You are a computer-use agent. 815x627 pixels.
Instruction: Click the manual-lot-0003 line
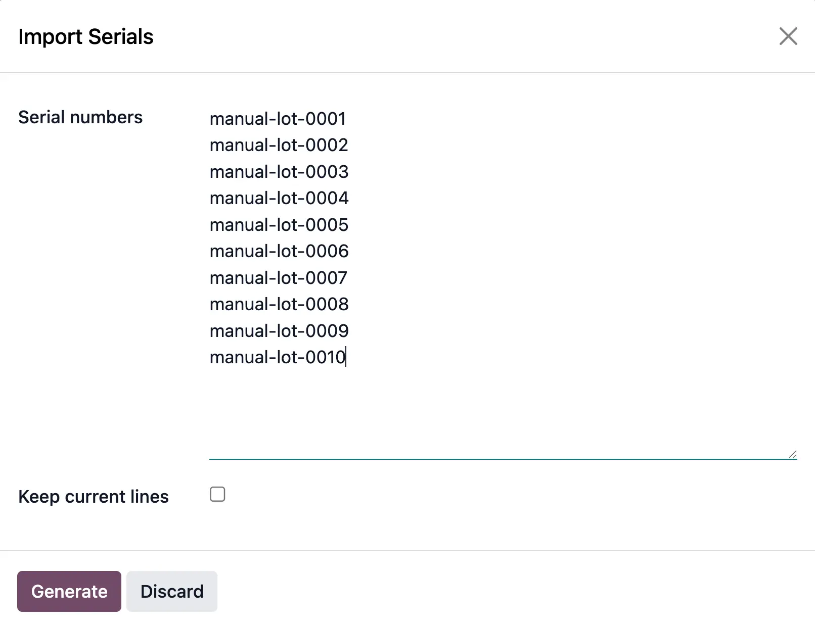pos(279,172)
